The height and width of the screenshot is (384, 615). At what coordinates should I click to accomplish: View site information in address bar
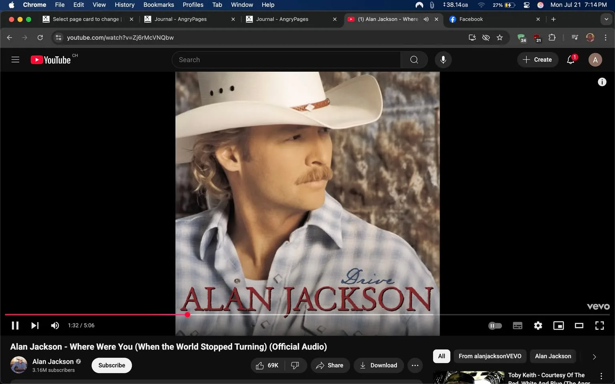[x=58, y=38]
